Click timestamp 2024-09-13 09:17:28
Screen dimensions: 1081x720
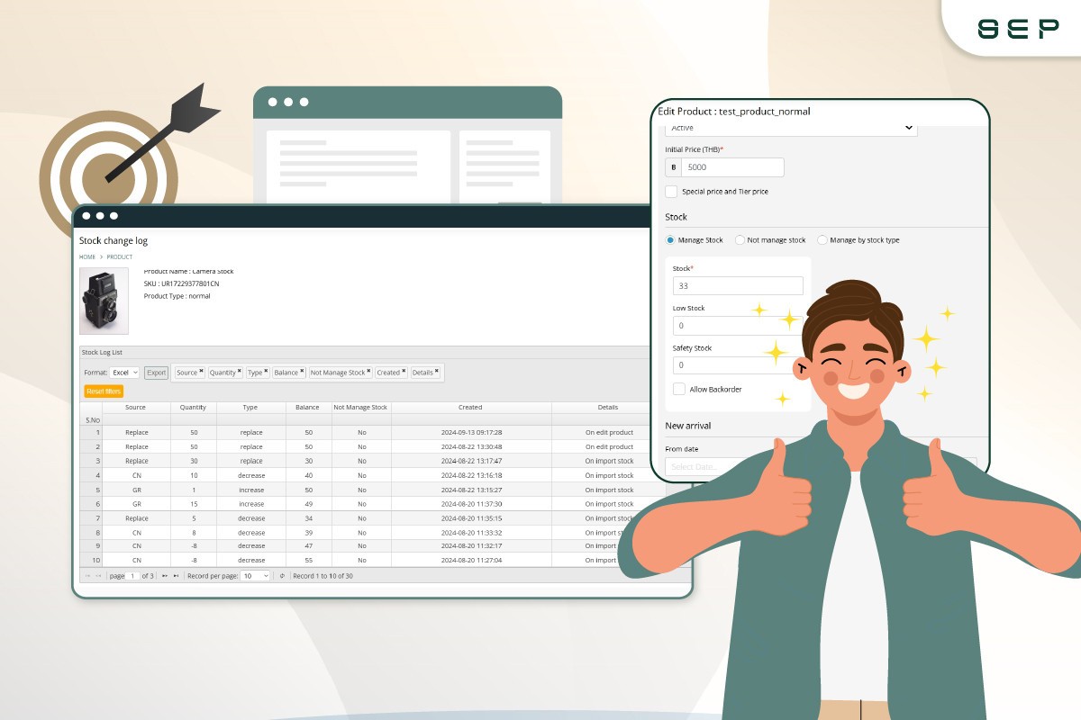click(x=471, y=433)
